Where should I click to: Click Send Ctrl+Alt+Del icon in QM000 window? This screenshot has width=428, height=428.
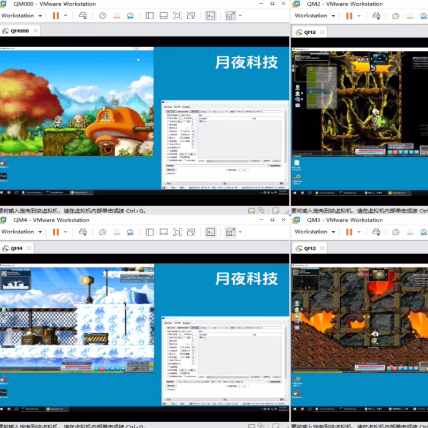tap(83, 16)
